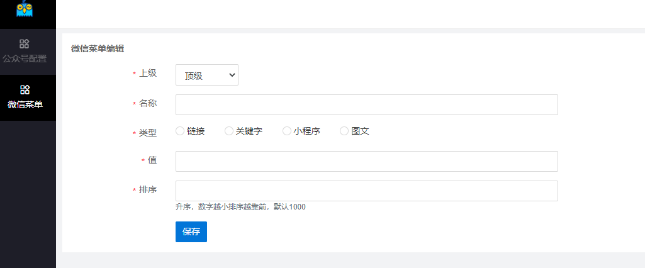Focus the 排序 input field
The image size is (645, 268).
(366, 191)
